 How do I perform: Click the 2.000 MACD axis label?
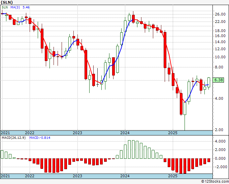220,150
